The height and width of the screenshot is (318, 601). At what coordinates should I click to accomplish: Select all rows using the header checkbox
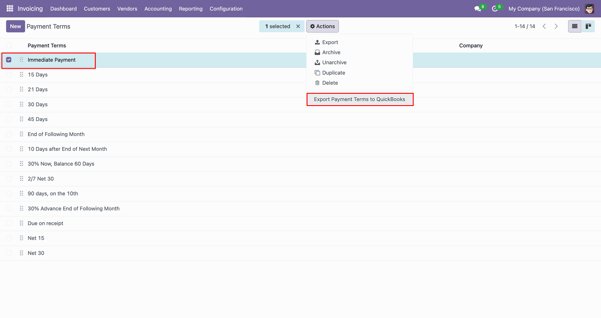coord(9,46)
